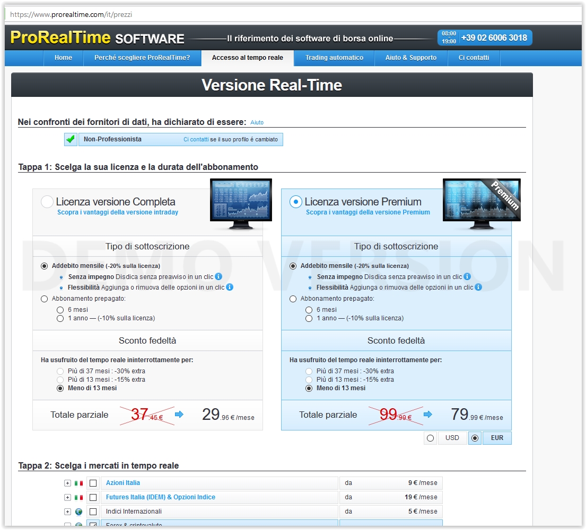
Task: Open Scopra i vantaggi della versione intraday
Action: click(x=117, y=212)
